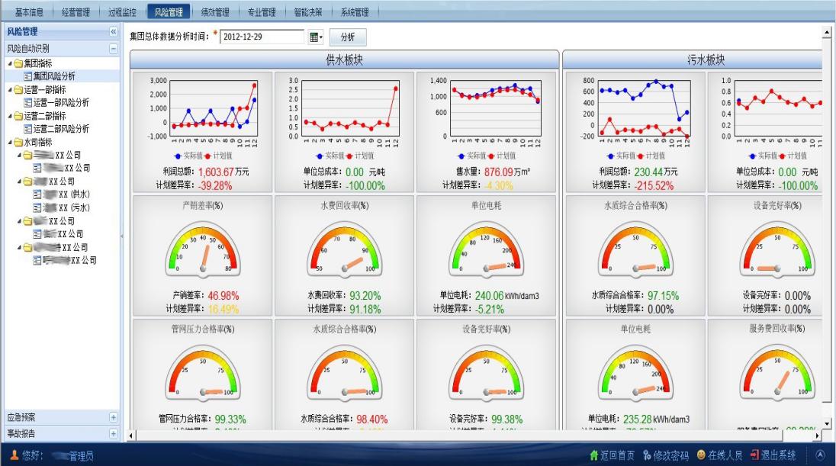Click the smiley icon for 在线人员
This screenshot has height=466, width=836.
click(700, 455)
